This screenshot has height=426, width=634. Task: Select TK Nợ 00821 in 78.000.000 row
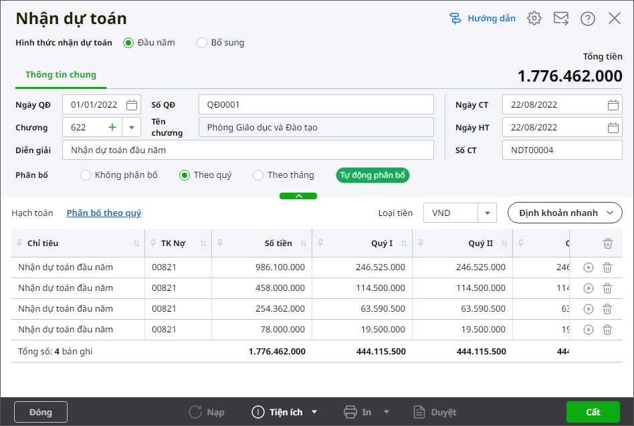[179, 330]
